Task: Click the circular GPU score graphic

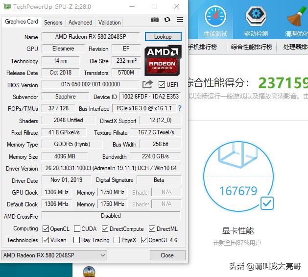Action: coord(238,176)
